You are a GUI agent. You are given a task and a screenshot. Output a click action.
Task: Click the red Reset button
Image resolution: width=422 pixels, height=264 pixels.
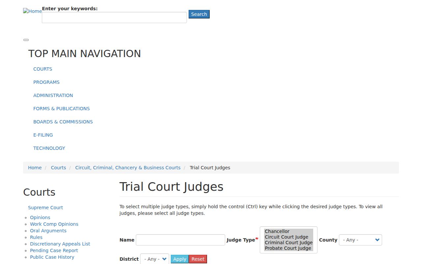[198, 259]
